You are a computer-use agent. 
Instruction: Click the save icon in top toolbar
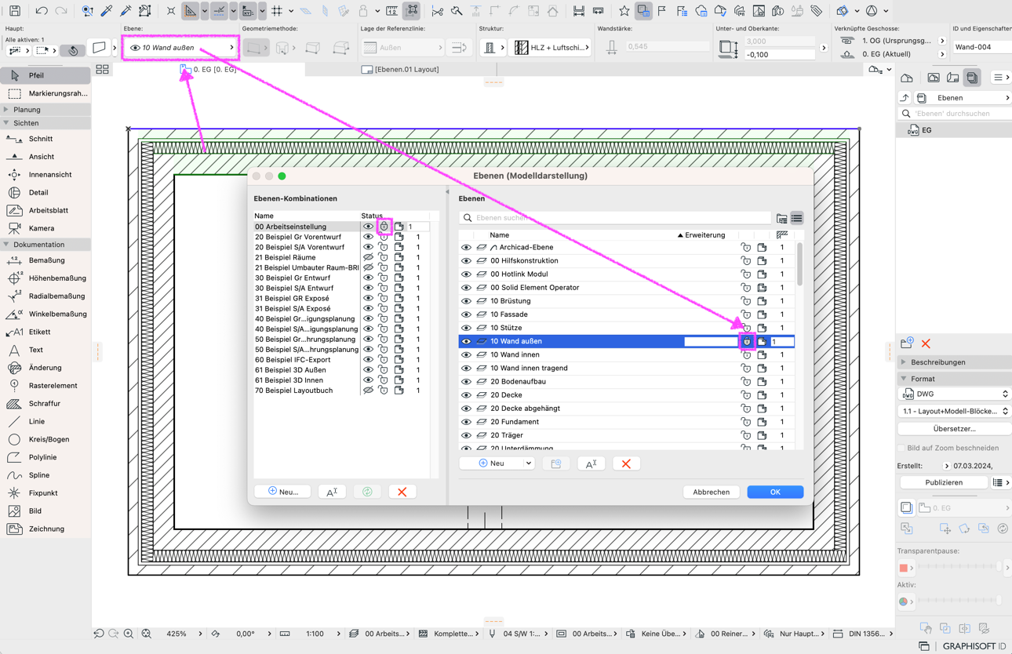click(15, 11)
